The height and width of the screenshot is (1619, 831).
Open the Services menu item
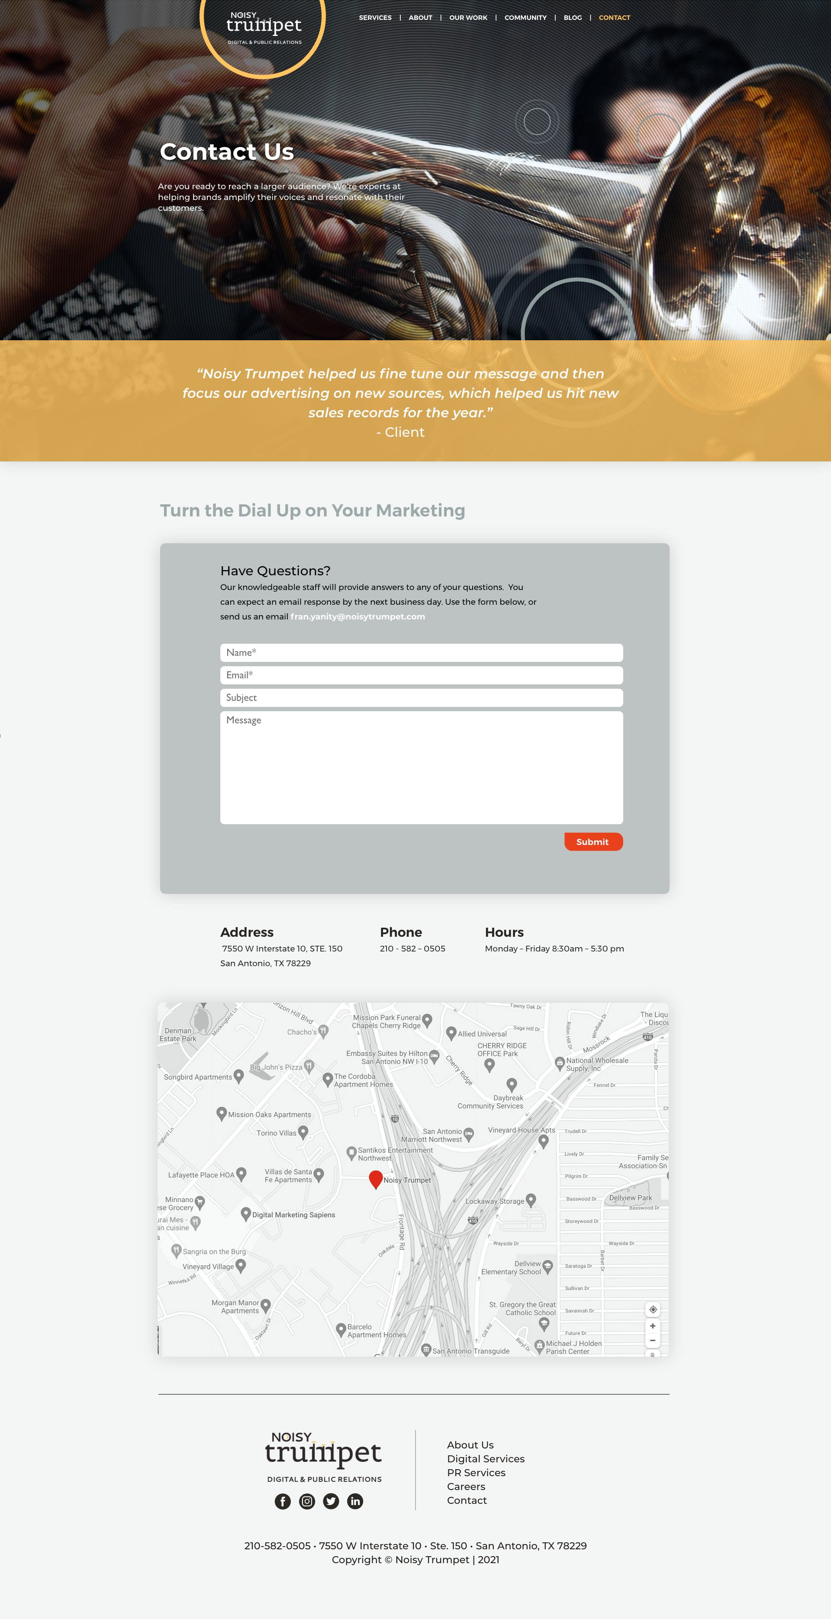click(375, 18)
